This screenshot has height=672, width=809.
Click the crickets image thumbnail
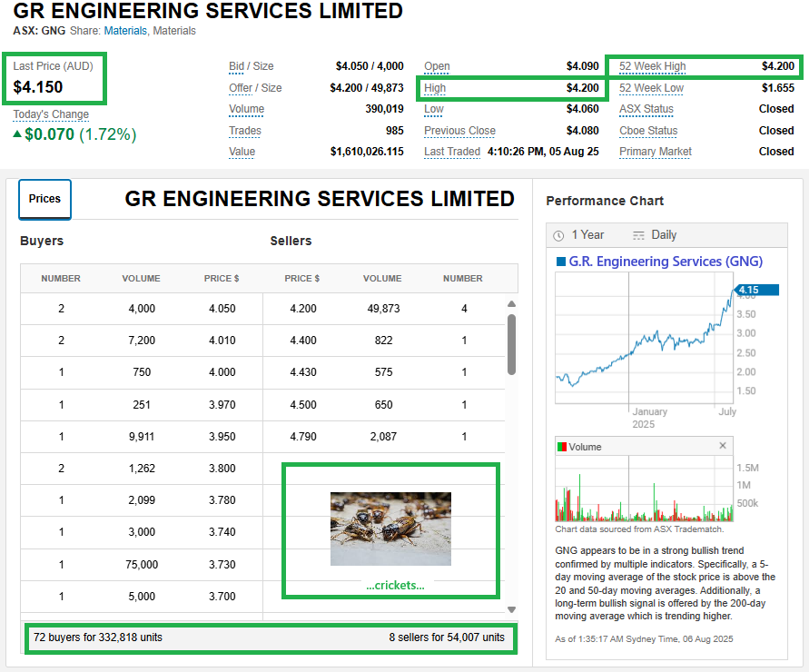tap(390, 529)
